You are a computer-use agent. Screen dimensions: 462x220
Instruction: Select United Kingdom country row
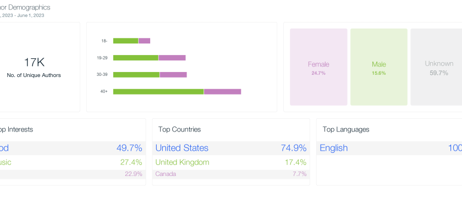(x=182, y=162)
